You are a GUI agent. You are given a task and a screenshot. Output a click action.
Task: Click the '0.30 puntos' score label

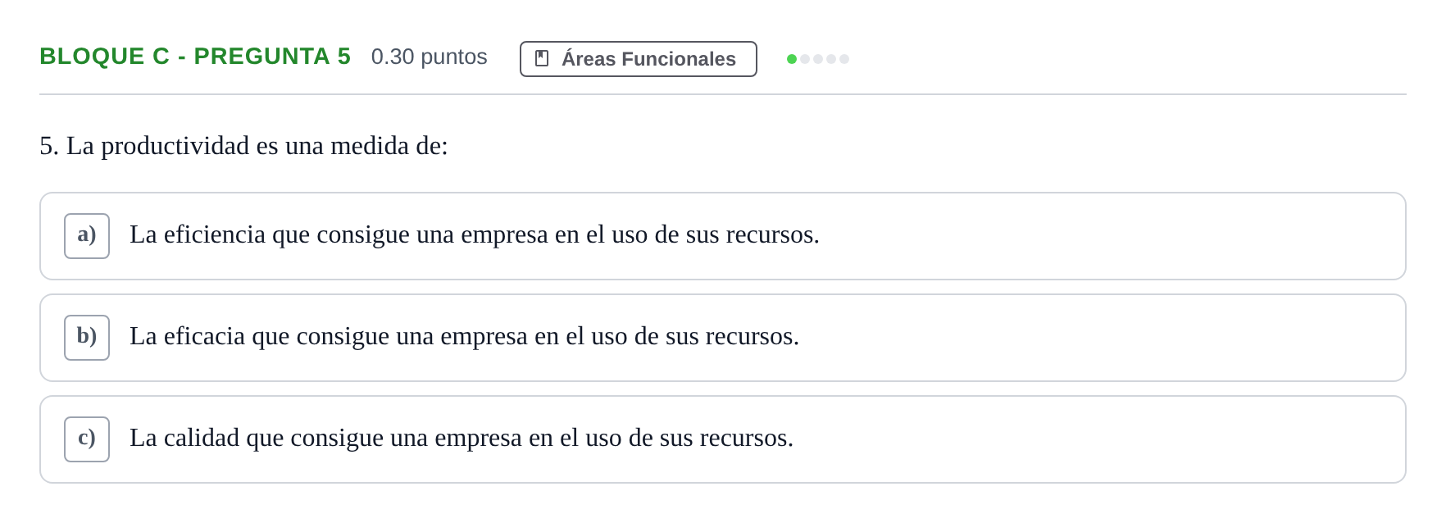[x=430, y=57]
